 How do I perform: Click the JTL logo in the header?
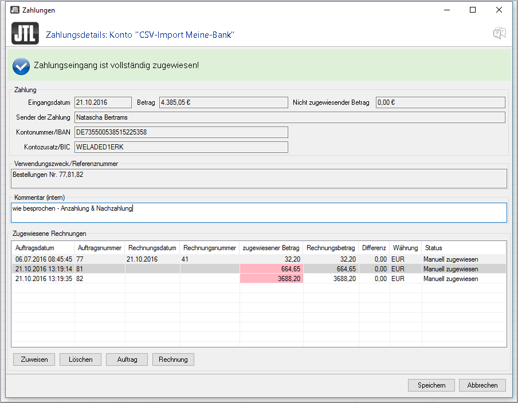(25, 33)
